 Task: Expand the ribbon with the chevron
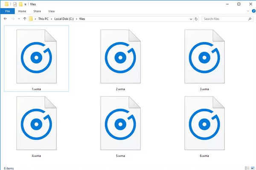click(x=248, y=11)
